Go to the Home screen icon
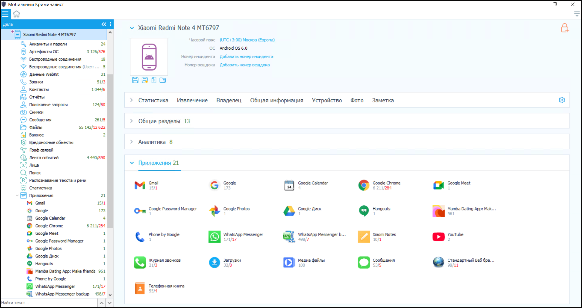 coord(16,14)
